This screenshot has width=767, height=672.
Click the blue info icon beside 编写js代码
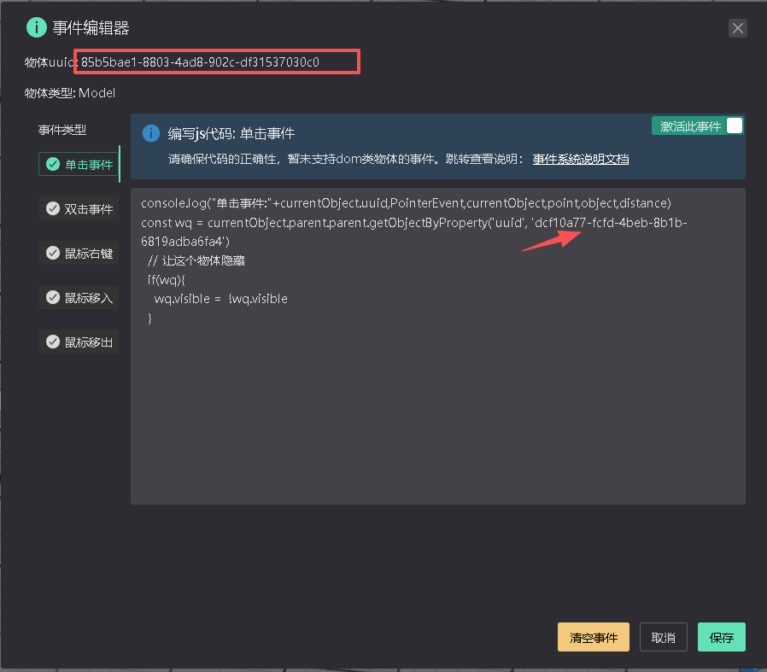[x=151, y=134]
